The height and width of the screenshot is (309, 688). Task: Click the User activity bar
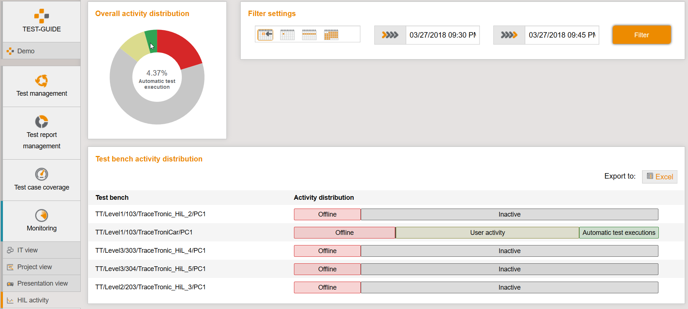(487, 233)
